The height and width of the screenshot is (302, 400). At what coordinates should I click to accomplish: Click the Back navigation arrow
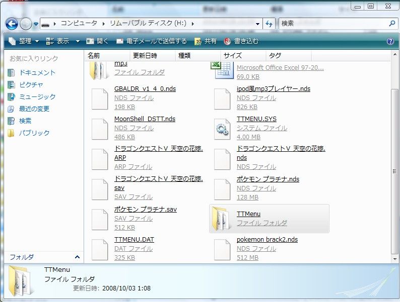12,24
